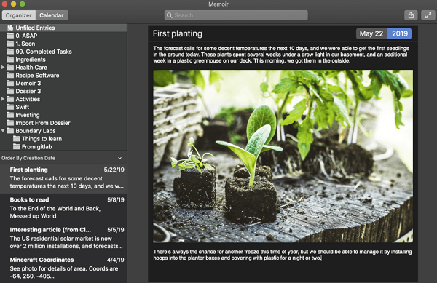Click the fullscreen arrows icon
The width and height of the screenshot is (437, 283).
pos(428,15)
